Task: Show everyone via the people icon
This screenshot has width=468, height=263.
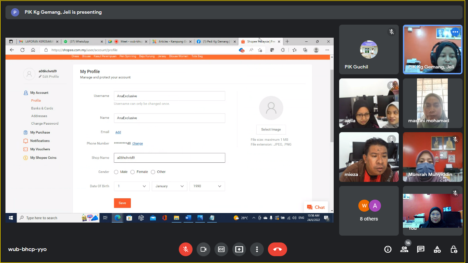Action: pyautogui.click(x=404, y=249)
